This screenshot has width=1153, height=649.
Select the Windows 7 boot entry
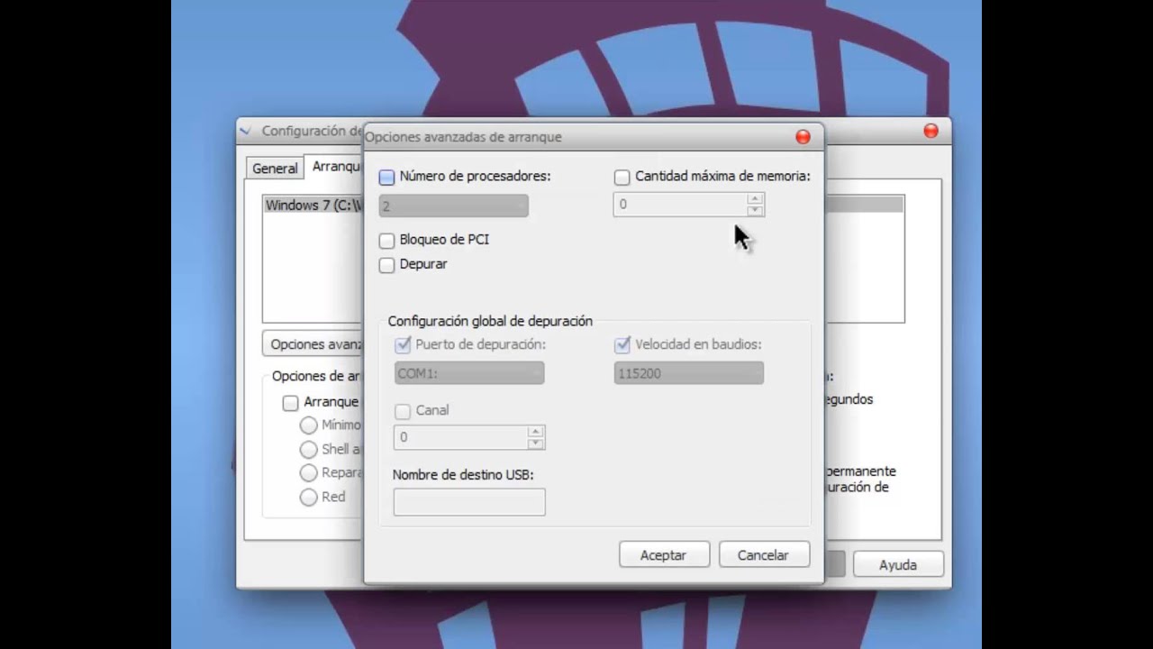(313, 205)
